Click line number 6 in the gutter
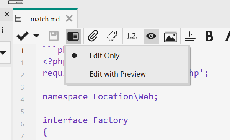230x140 pixels. (x=22, y=124)
